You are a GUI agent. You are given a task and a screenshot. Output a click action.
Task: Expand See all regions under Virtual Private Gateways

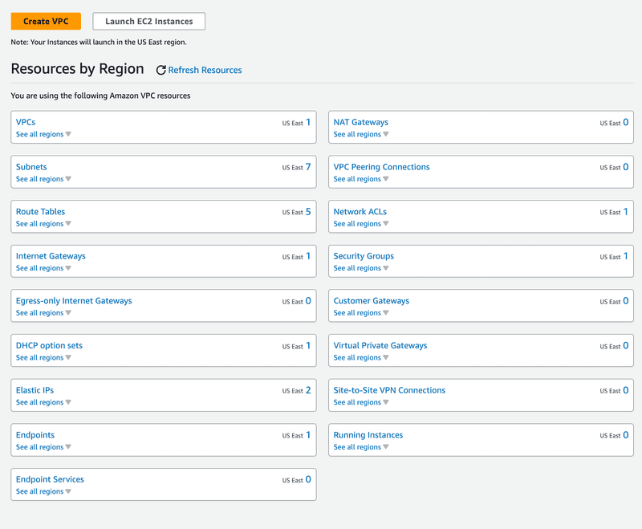pyautogui.click(x=361, y=357)
